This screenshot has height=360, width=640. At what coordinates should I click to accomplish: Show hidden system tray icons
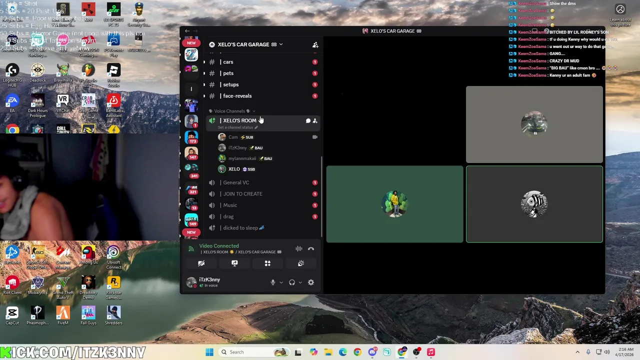[577, 352]
